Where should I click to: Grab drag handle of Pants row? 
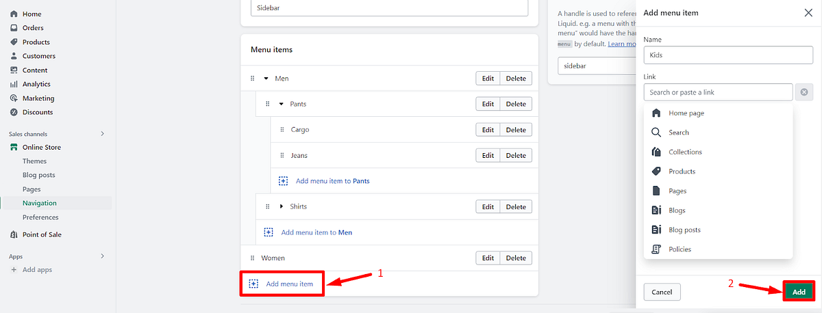click(x=267, y=104)
